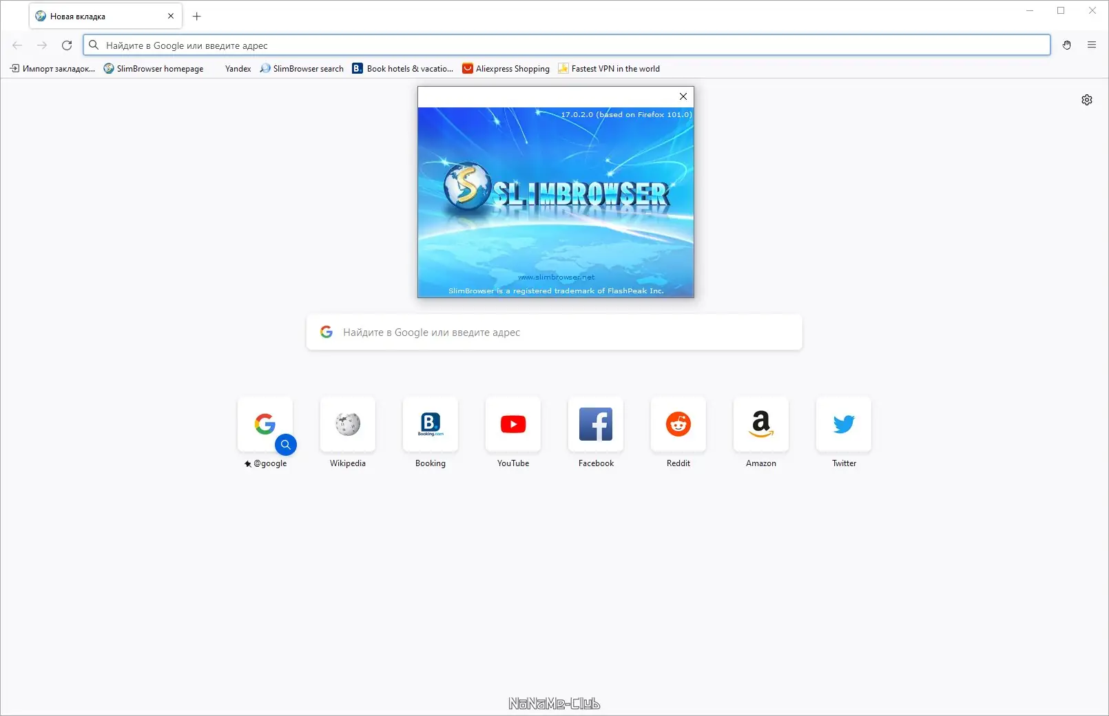This screenshot has width=1109, height=716.
Task: Click the SlimBrowser globe logo in splash
Action: pyautogui.click(x=467, y=186)
